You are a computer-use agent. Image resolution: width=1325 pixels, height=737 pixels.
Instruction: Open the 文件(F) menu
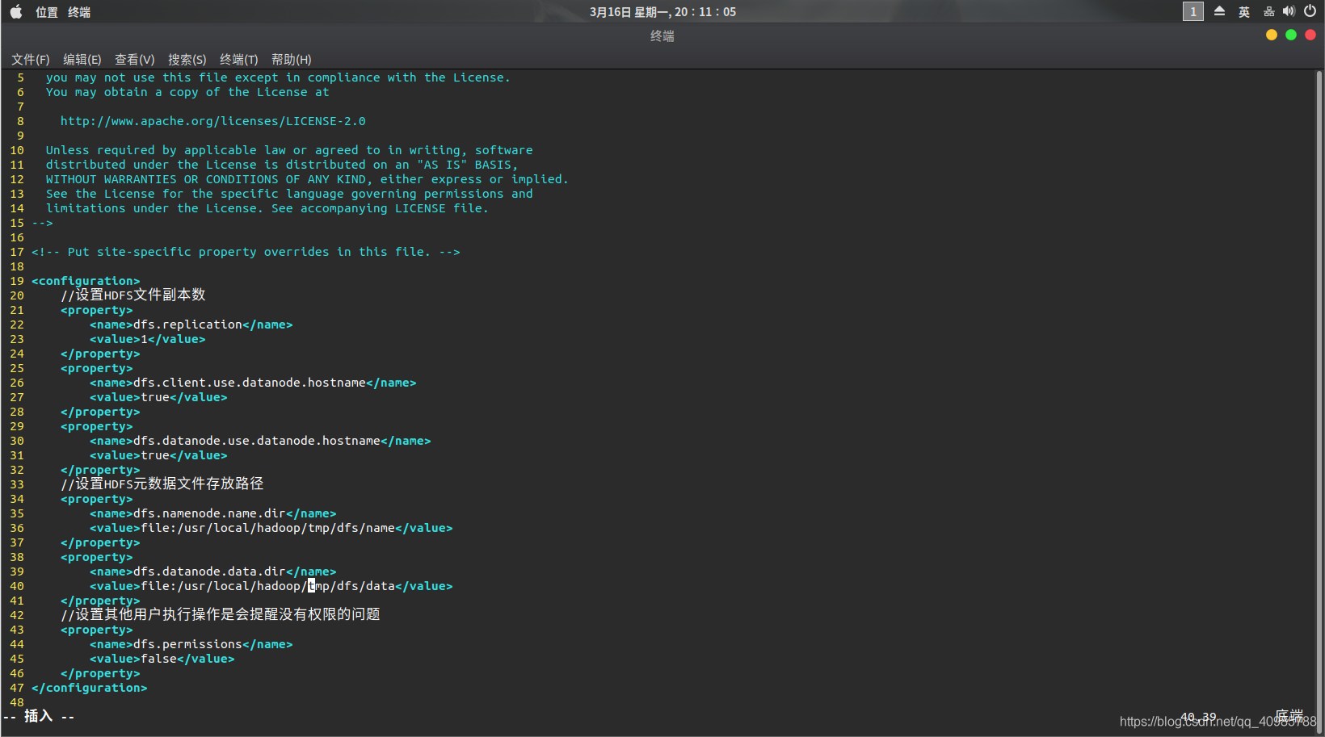pos(31,60)
